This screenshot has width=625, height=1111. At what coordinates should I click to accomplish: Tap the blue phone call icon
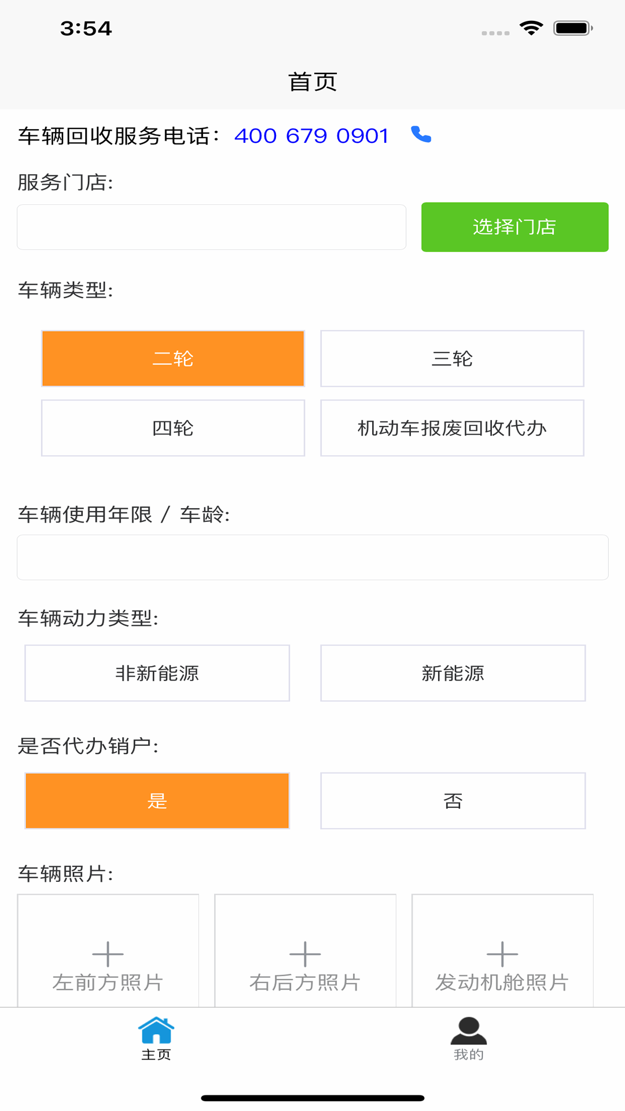421,134
